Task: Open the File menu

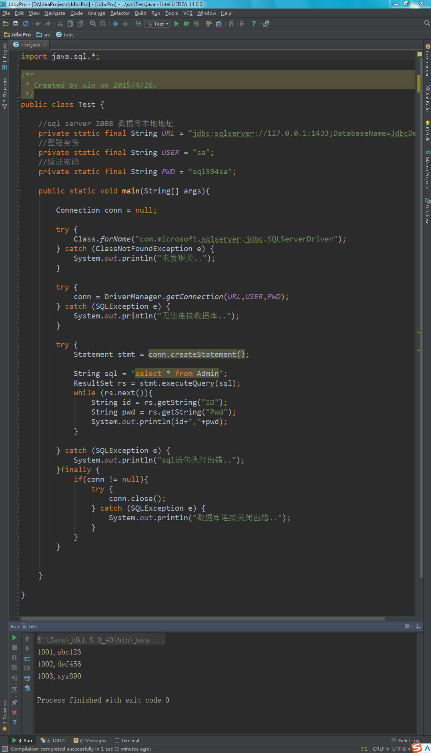Action: click(6, 13)
